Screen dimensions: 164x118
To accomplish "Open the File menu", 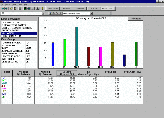I will 2,5.
